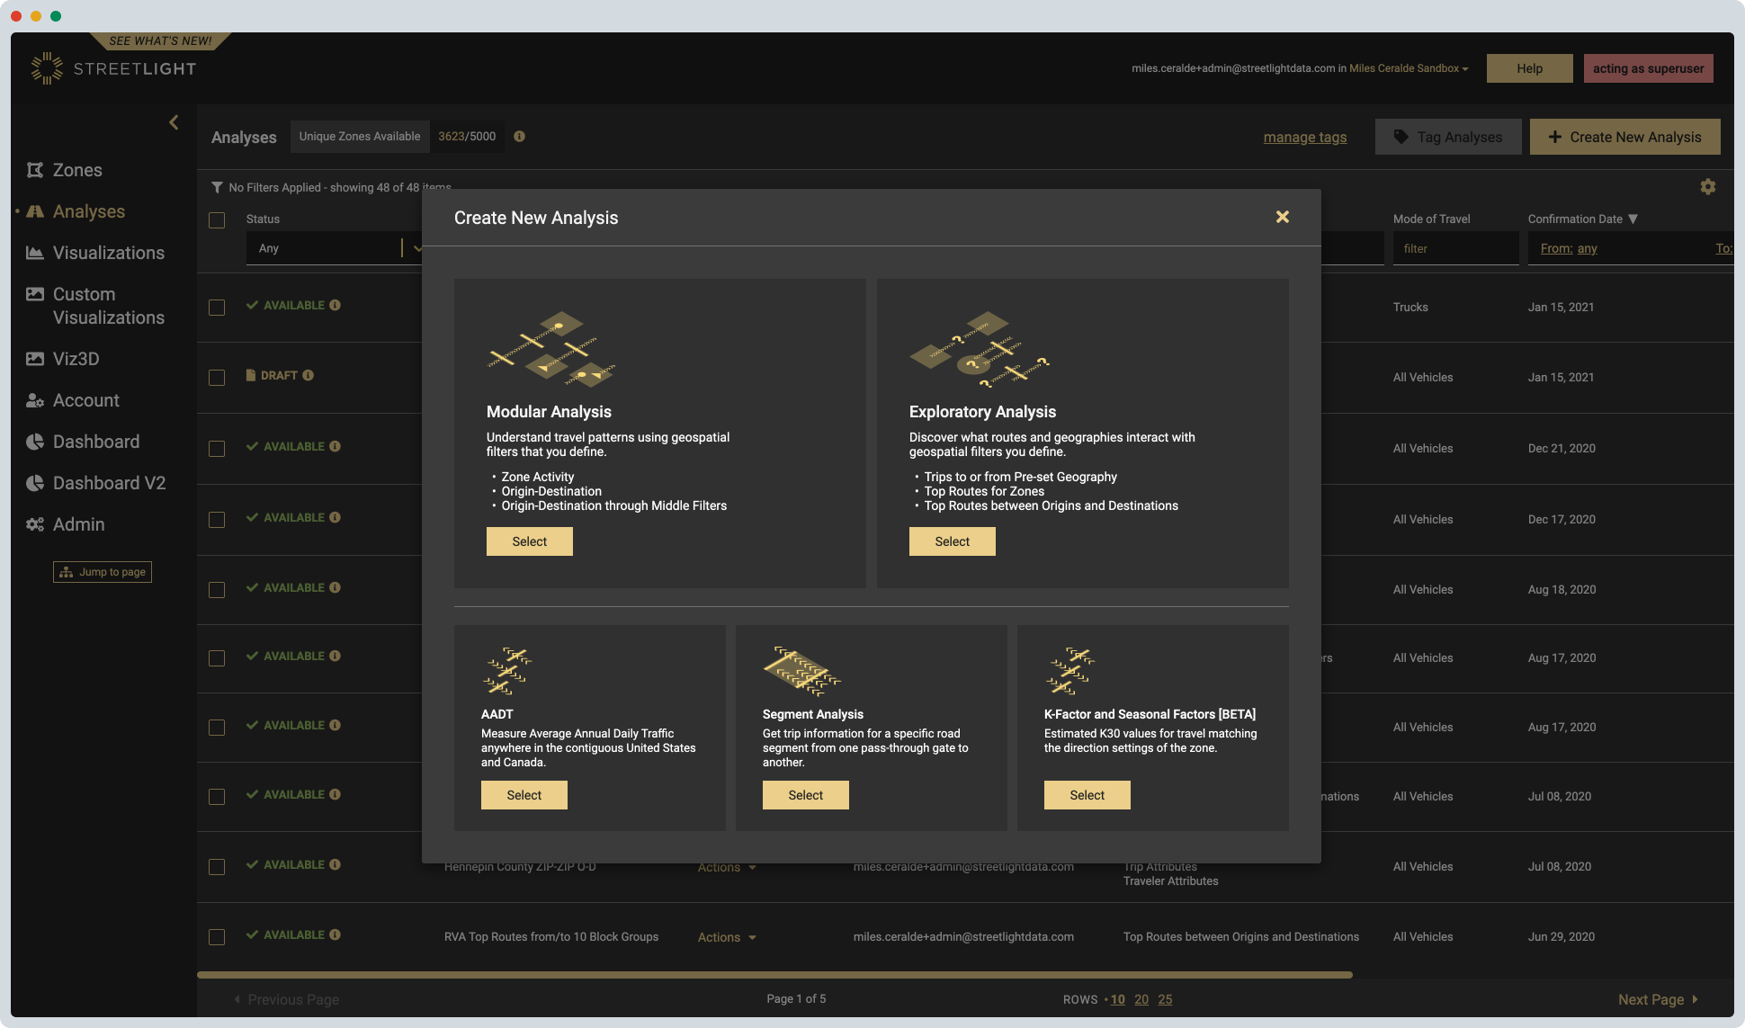
Task: Sort by the Confirmation Date arrow
Action: click(1633, 219)
